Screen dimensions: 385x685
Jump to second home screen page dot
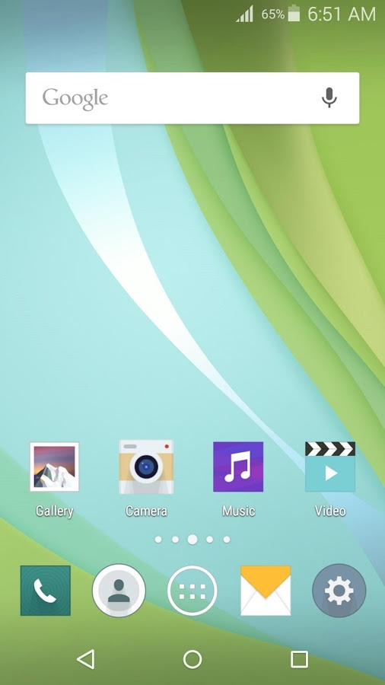(x=175, y=540)
